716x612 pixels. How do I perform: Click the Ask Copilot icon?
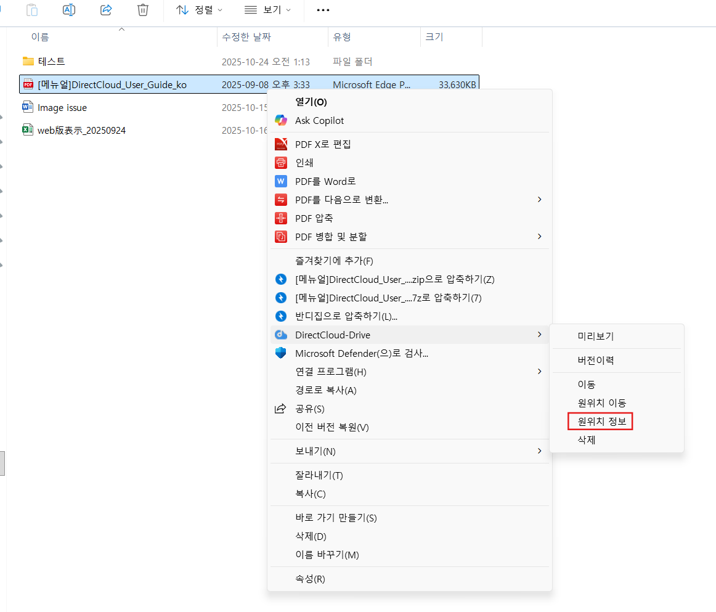281,121
